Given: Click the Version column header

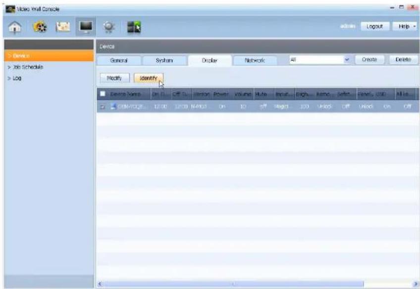Looking at the screenshot, I should point(201,94).
